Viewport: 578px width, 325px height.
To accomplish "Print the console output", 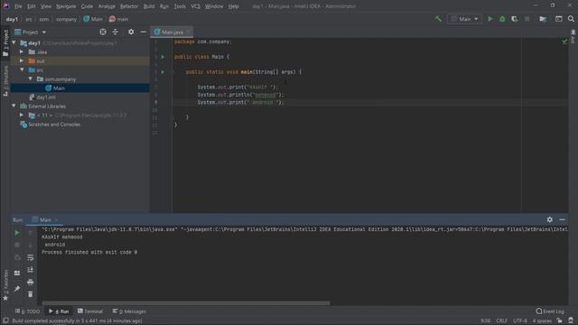I will click(30, 283).
